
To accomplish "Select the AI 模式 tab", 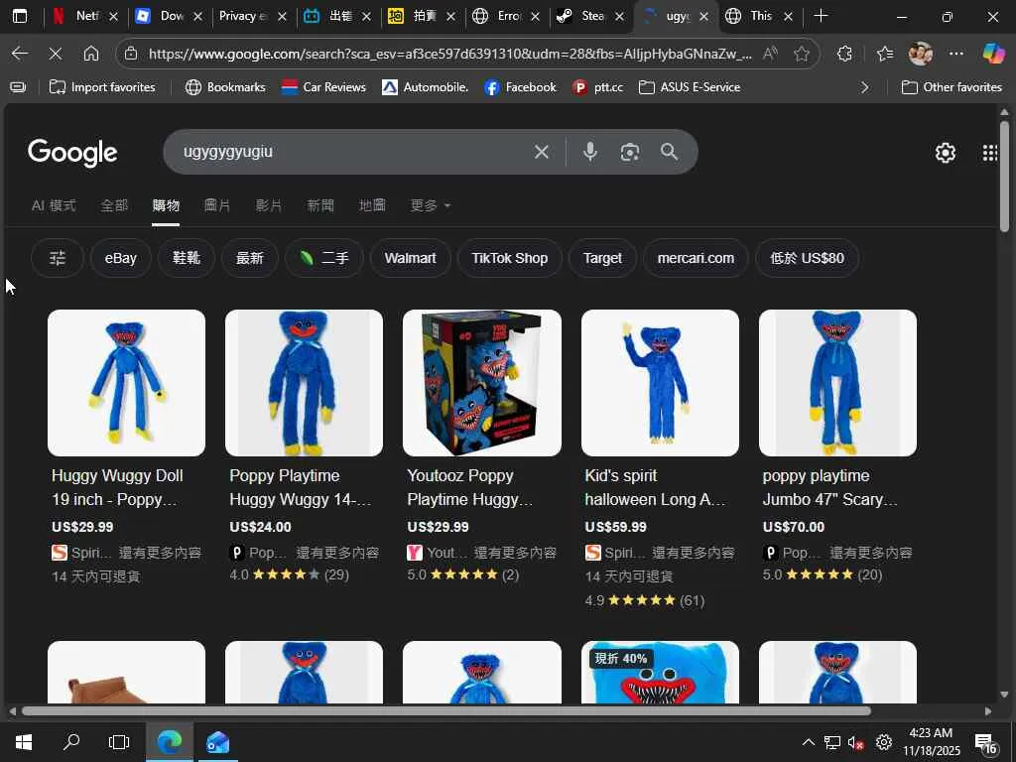I will (54, 205).
